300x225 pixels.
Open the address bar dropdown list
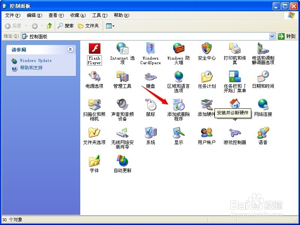[x=272, y=36]
